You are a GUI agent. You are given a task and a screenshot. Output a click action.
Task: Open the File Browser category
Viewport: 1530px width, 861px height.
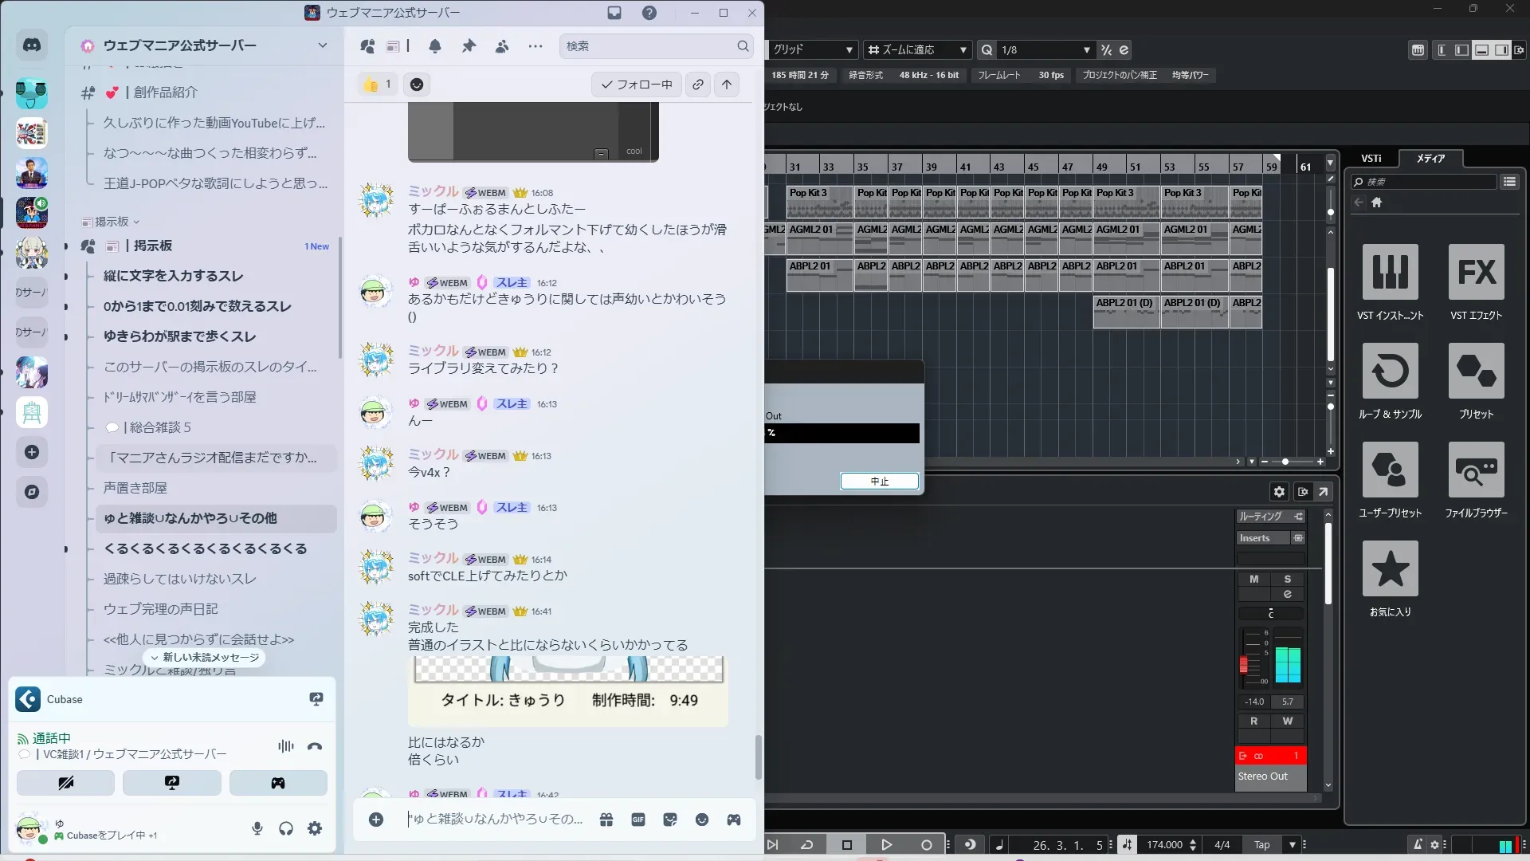tap(1476, 470)
